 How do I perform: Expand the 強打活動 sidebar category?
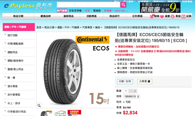point(19,35)
